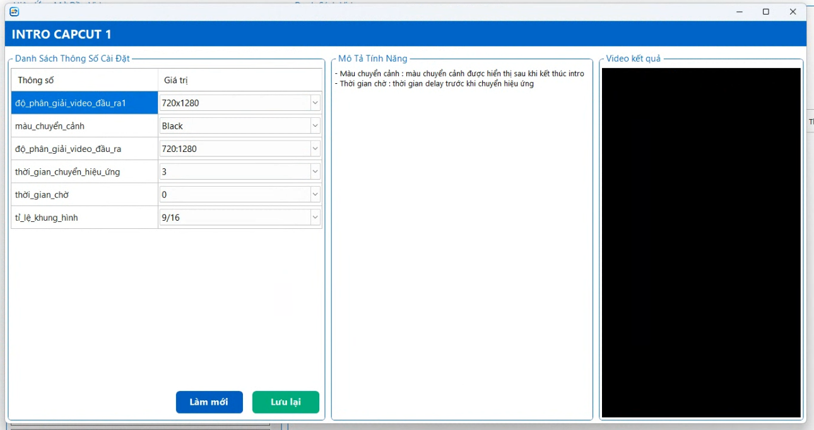
Task: Expand the thời_gian_chuyển_hiệu_ứng dropdown
Action: pyautogui.click(x=240, y=171)
